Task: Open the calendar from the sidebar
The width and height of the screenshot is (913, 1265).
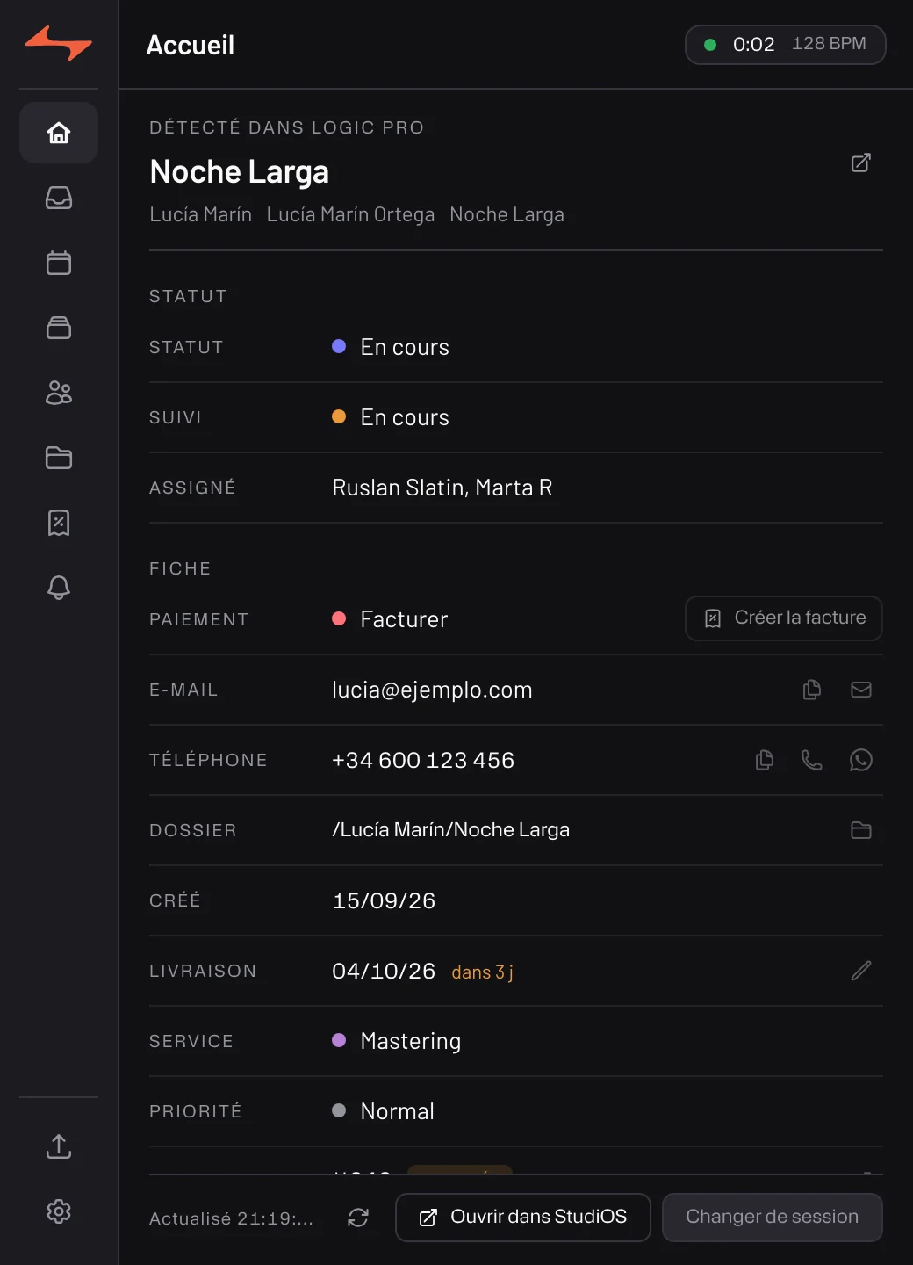Action: click(59, 263)
